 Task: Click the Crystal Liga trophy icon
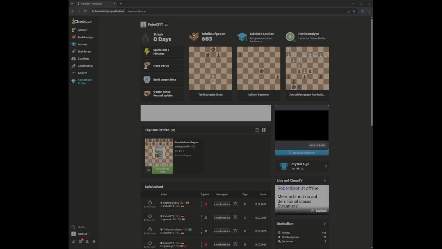[284, 166]
